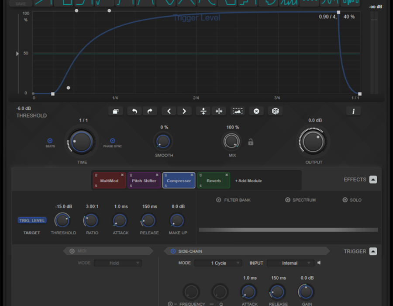The height and width of the screenshot is (306, 393).
Task: Toggle SIDE-CHAIN trigger
Action: [x=173, y=251]
